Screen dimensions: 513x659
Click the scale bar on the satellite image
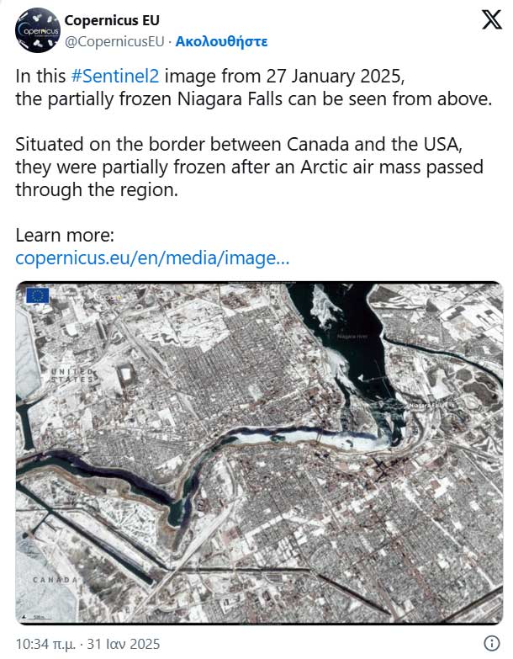click(x=36, y=618)
